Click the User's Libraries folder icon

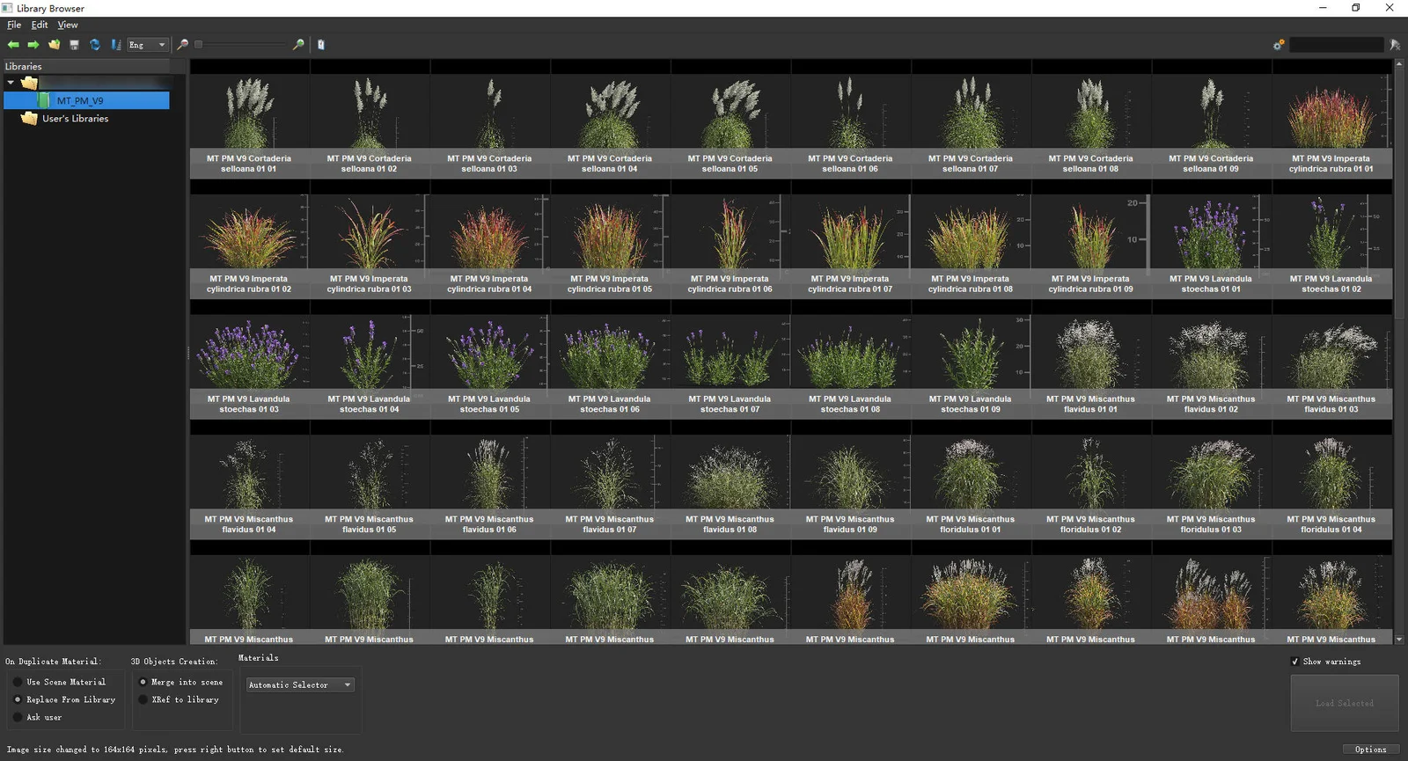tap(29, 118)
